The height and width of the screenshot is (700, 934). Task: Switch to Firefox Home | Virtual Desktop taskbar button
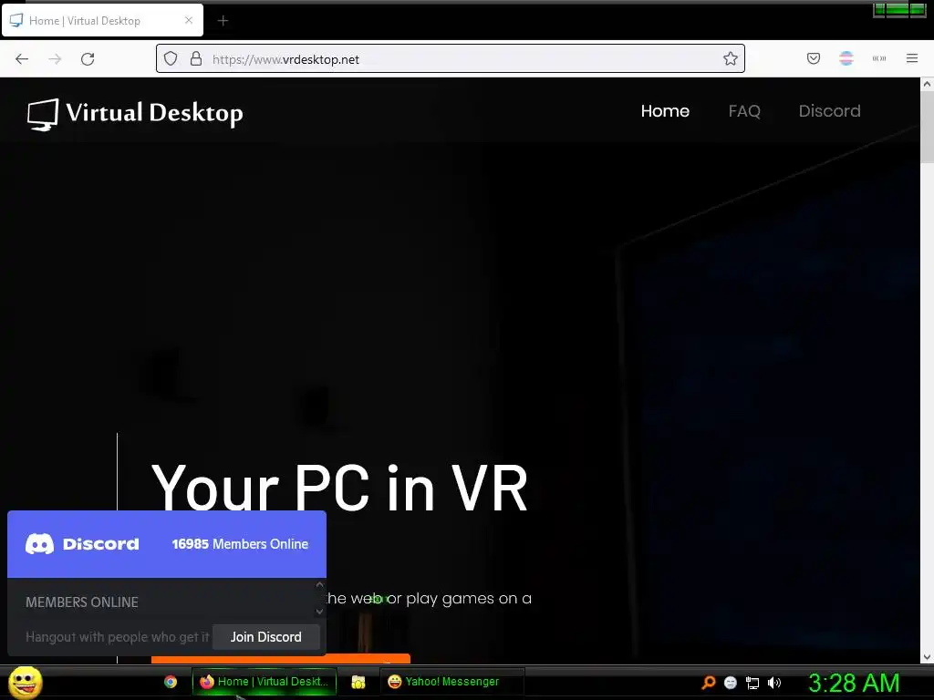tap(264, 682)
